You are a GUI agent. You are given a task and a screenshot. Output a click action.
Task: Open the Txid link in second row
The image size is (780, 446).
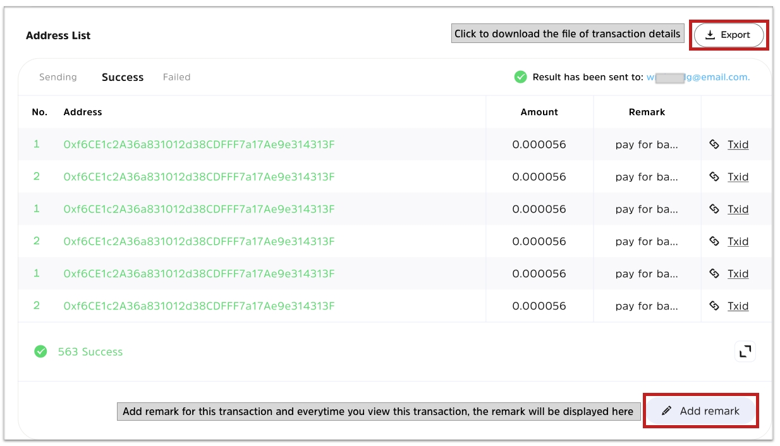pos(738,177)
